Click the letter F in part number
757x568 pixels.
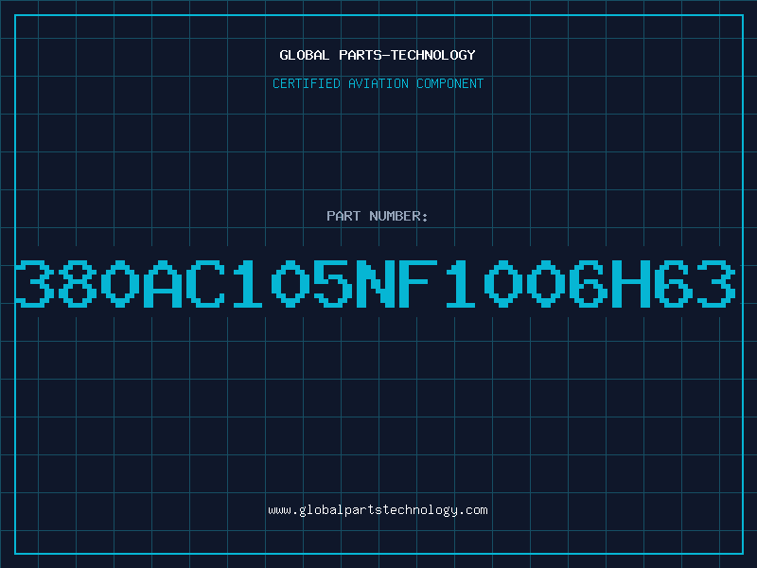click(418, 283)
